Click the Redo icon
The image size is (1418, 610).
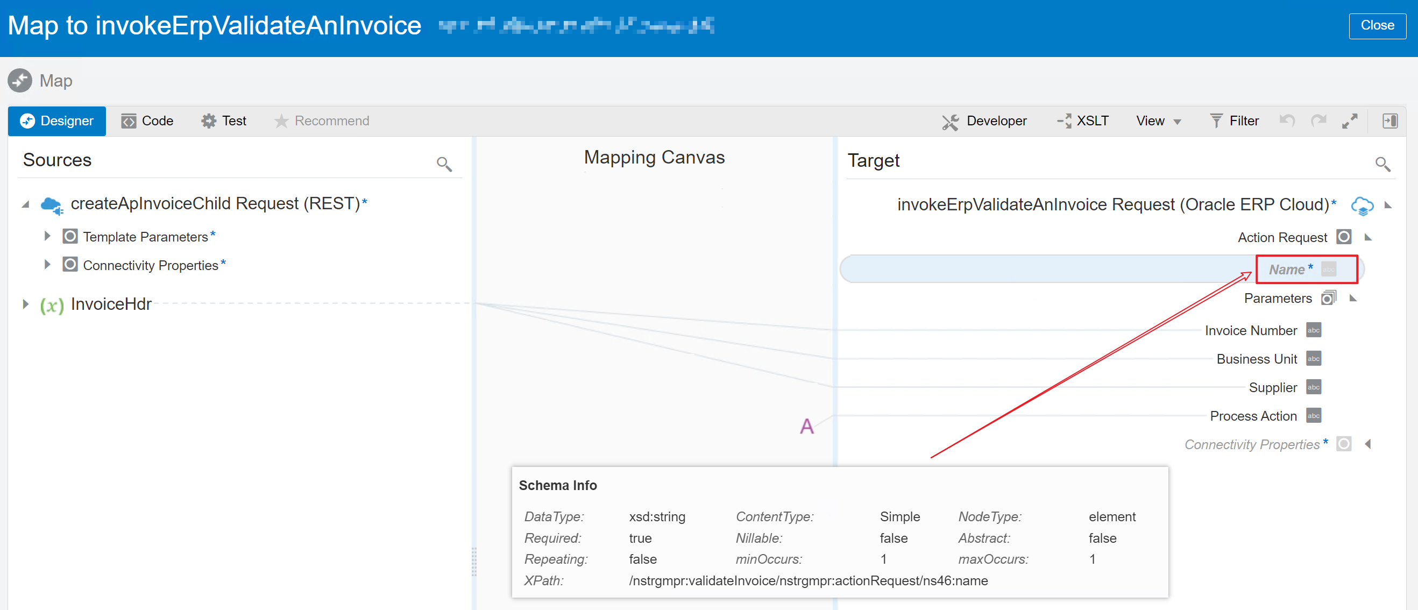point(1318,120)
